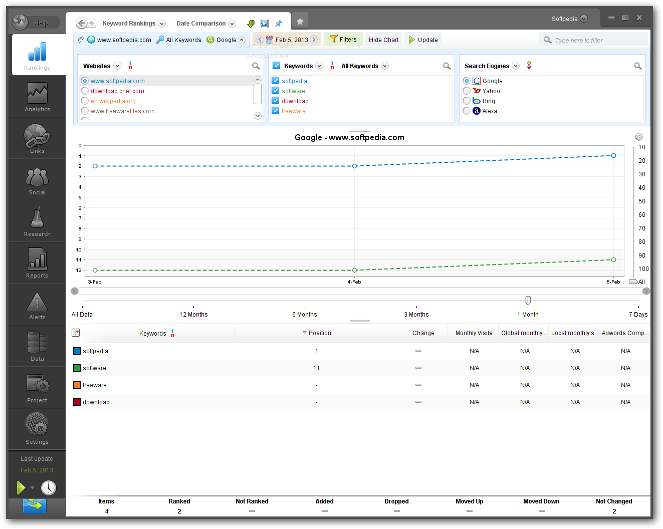Click the blue pin toolbar icon

[x=279, y=24]
